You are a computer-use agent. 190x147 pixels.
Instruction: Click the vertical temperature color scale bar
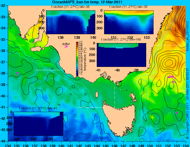tap(77, 59)
